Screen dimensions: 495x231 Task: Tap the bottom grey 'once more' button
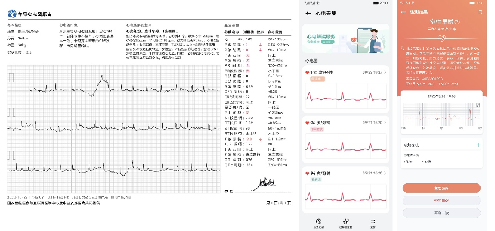click(x=441, y=213)
